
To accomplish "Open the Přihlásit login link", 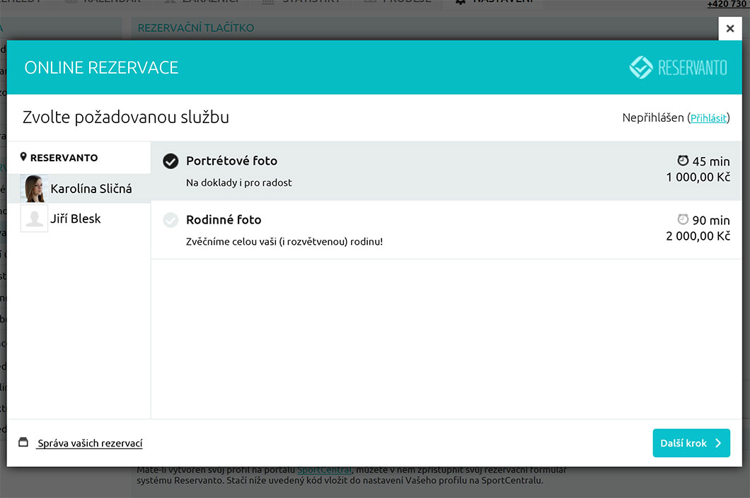I will [x=708, y=118].
